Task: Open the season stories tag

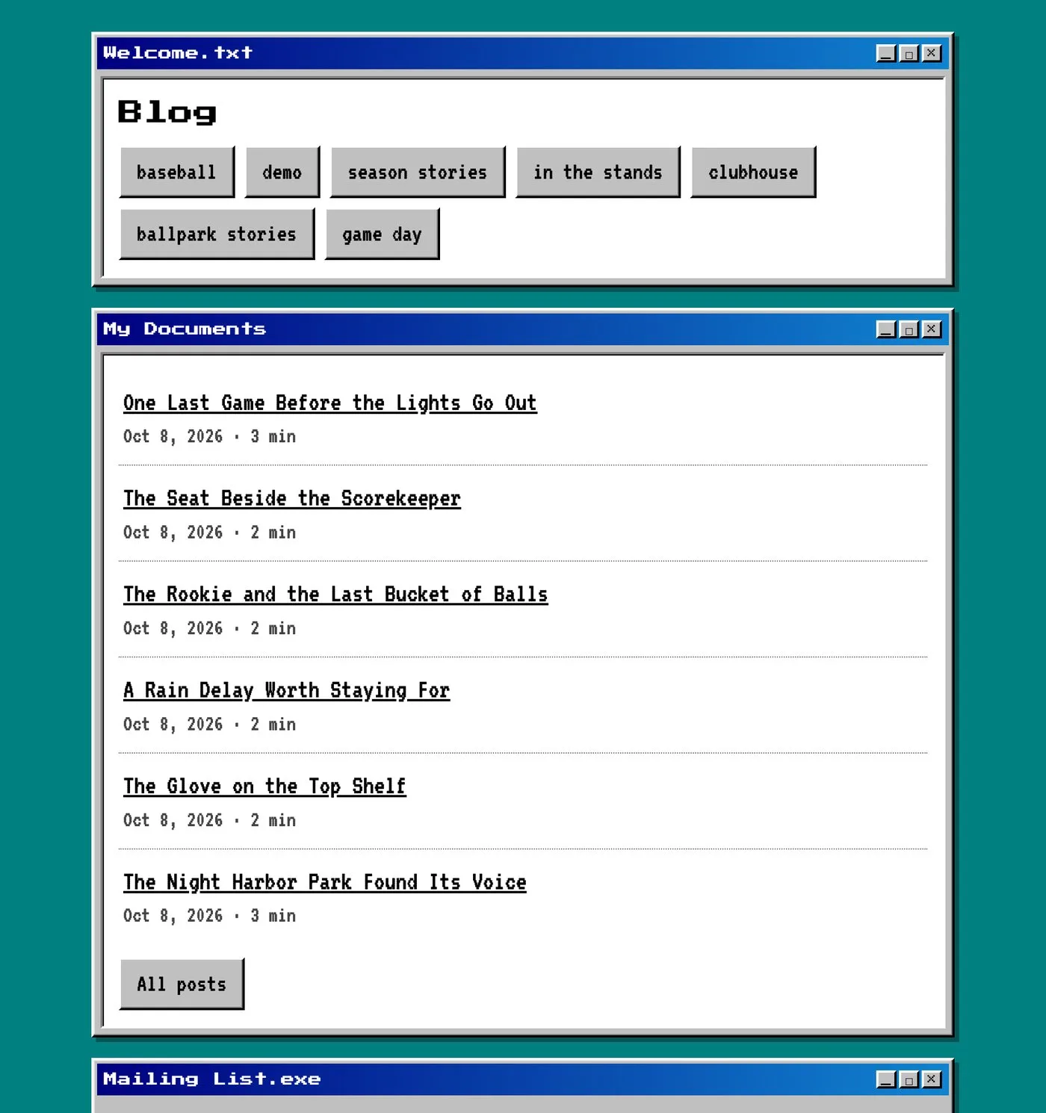Action: coord(418,173)
